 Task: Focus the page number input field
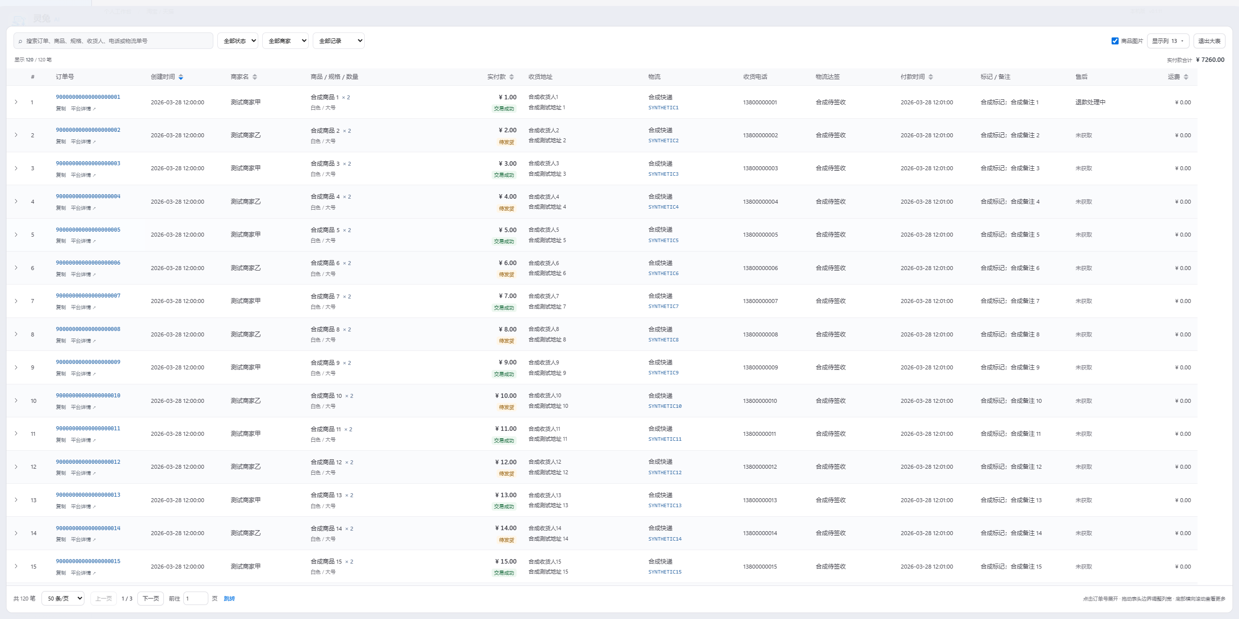[x=195, y=599]
